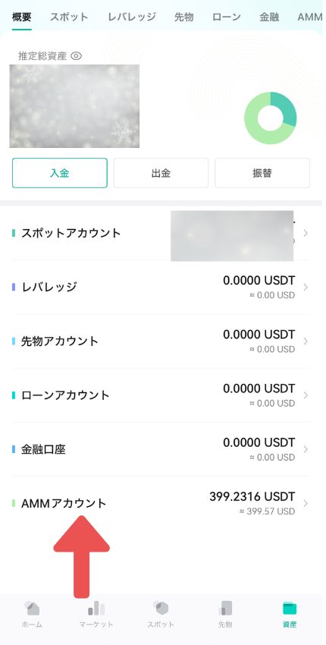
Task: Open the 金融口座 chevron arrow
Action: 306,449
